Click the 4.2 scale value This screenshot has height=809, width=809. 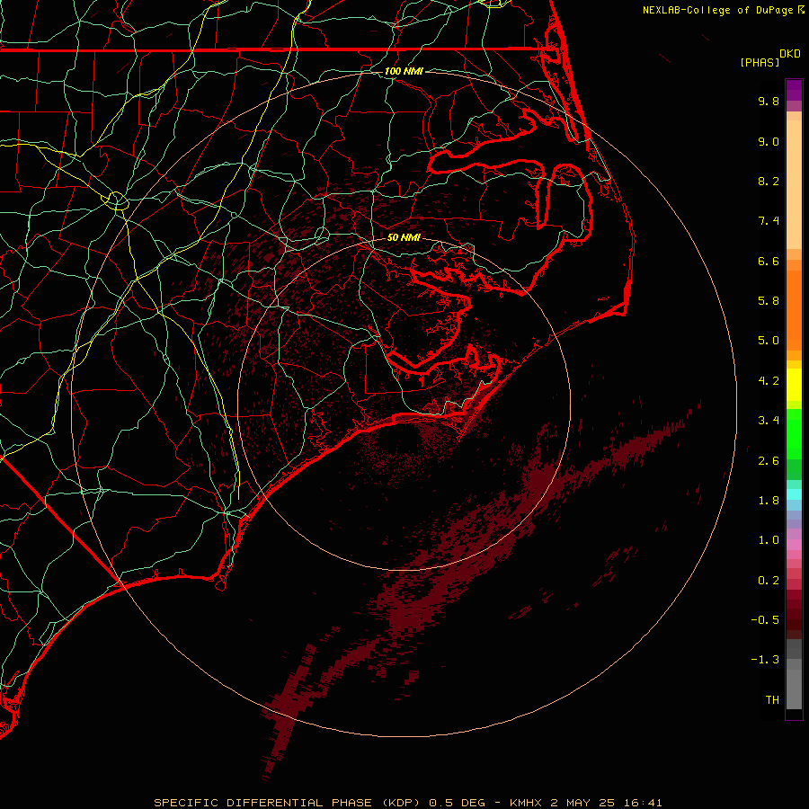pyautogui.click(x=769, y=381)
